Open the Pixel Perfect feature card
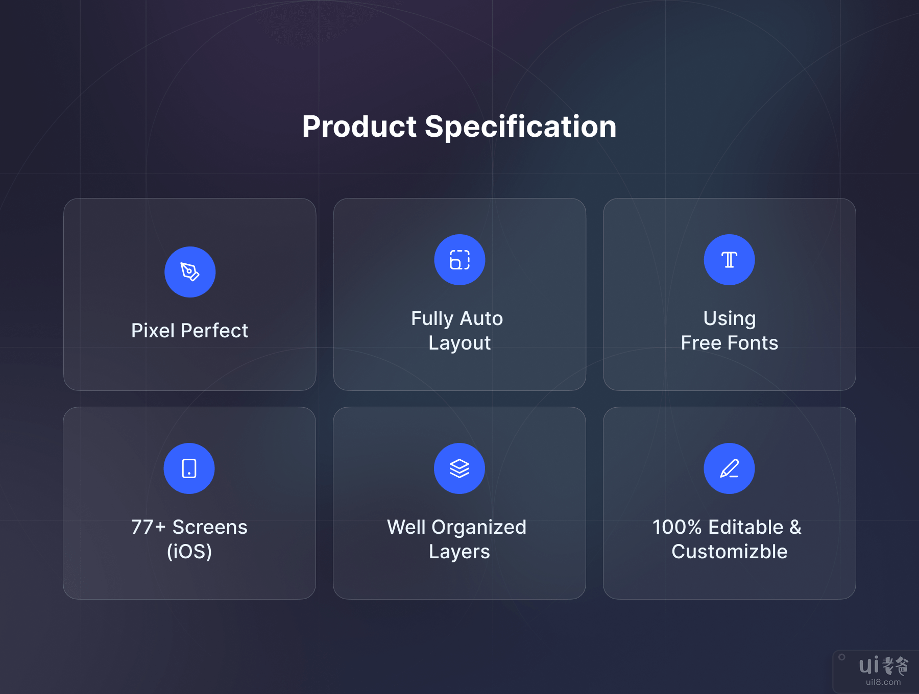The width and height of the screenshot is (919, 694). tap(189, 367)
